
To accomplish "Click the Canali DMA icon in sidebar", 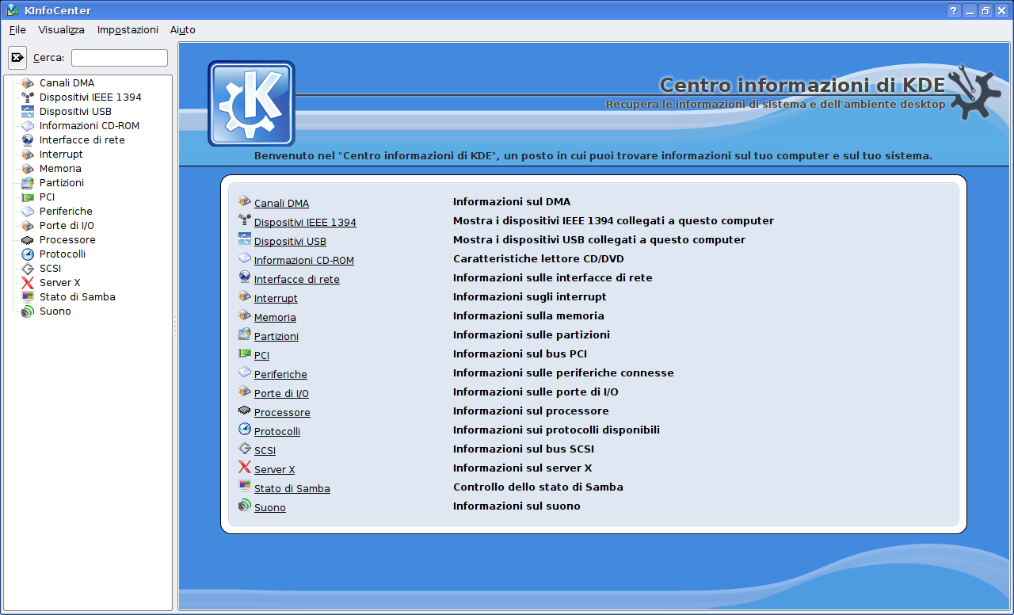I will [28, 83].
